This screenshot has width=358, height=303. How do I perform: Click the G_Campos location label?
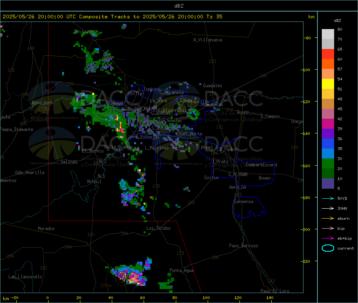[270, 116]
